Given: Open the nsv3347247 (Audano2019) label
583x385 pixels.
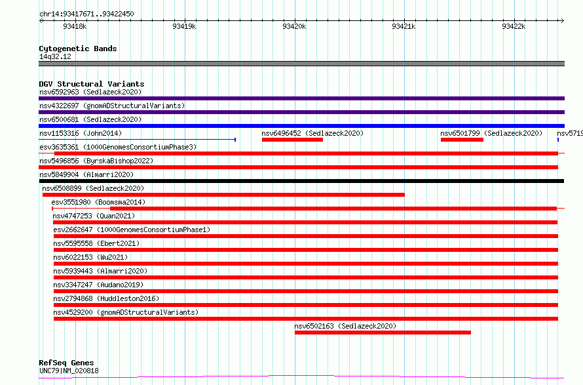Looking at the screenshot, I should tap(98, 285).
